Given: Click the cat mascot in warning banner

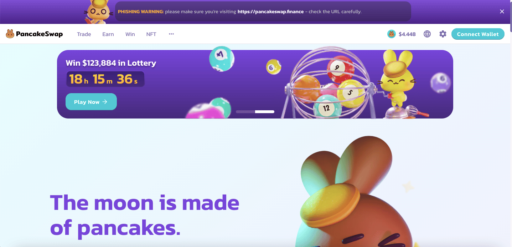Looking at the screenshot, I should point(98,12).
